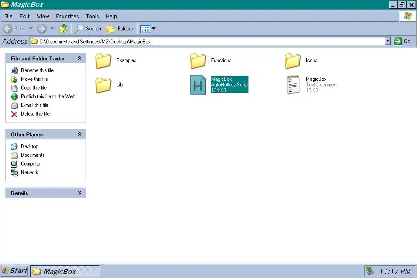Click the system tray hardware icon

point(370,271)
